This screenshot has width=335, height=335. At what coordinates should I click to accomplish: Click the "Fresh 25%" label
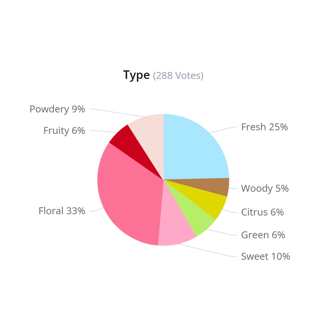[264, 127]
